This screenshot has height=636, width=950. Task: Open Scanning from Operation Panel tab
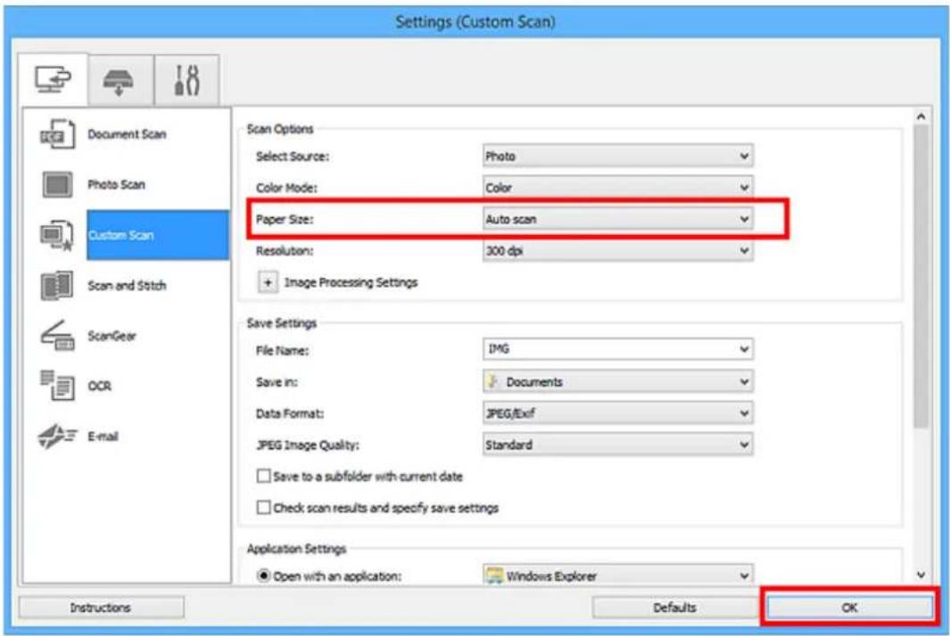coord(119,80)
